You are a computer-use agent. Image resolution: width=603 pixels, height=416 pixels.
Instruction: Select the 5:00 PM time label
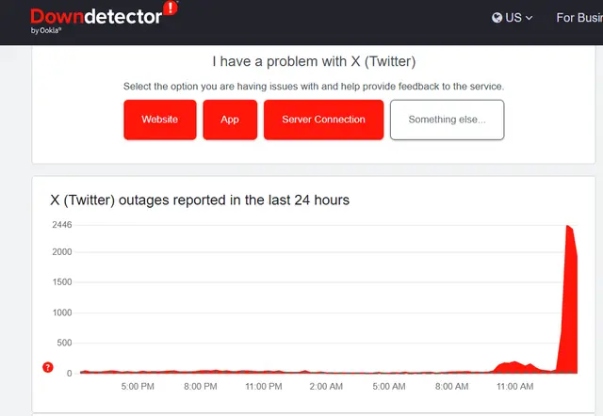[138, 386]
